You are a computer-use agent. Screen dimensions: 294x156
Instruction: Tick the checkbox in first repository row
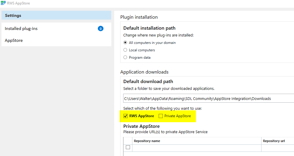(x=128, y=147)
